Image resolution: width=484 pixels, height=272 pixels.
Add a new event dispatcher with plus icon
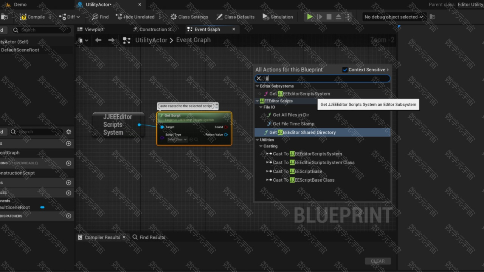click(x=68, y=216)
